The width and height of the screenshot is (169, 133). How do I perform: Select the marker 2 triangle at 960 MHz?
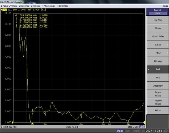[x=45, y=123]
